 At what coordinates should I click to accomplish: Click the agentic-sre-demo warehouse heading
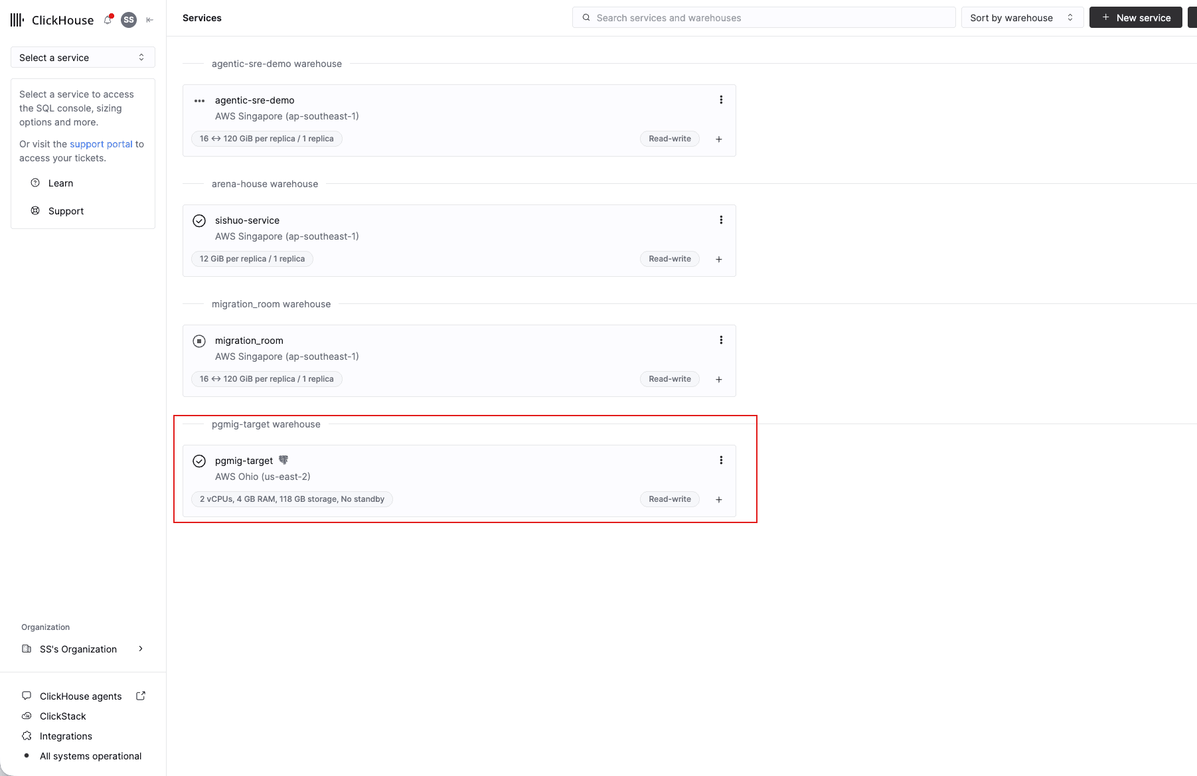pyautogui.click(x=276, y=64)
